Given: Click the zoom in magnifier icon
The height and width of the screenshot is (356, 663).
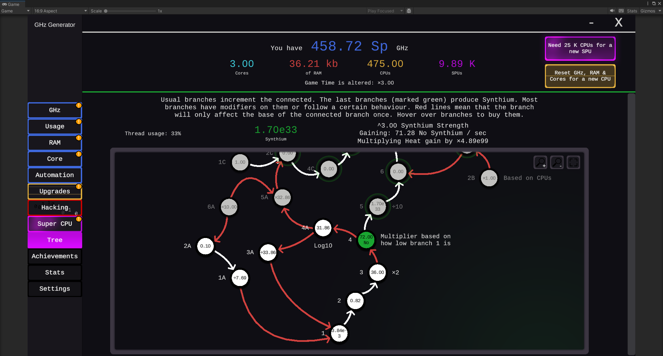Looking at the screenshot, I should pos(540,162).
